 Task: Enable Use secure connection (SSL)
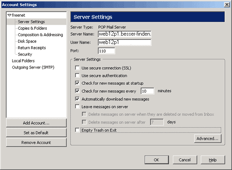click(x=77, y=68)
